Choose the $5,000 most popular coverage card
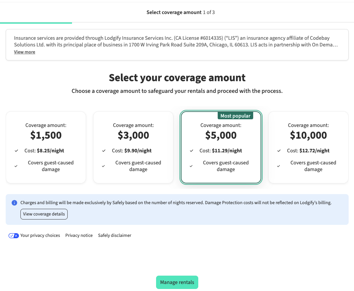The image size is (354, 291). click(221, 147)
